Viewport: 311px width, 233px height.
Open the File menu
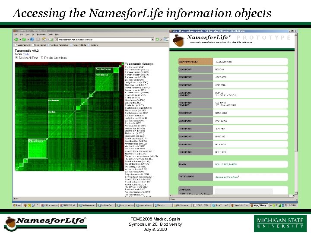(16, 35)
